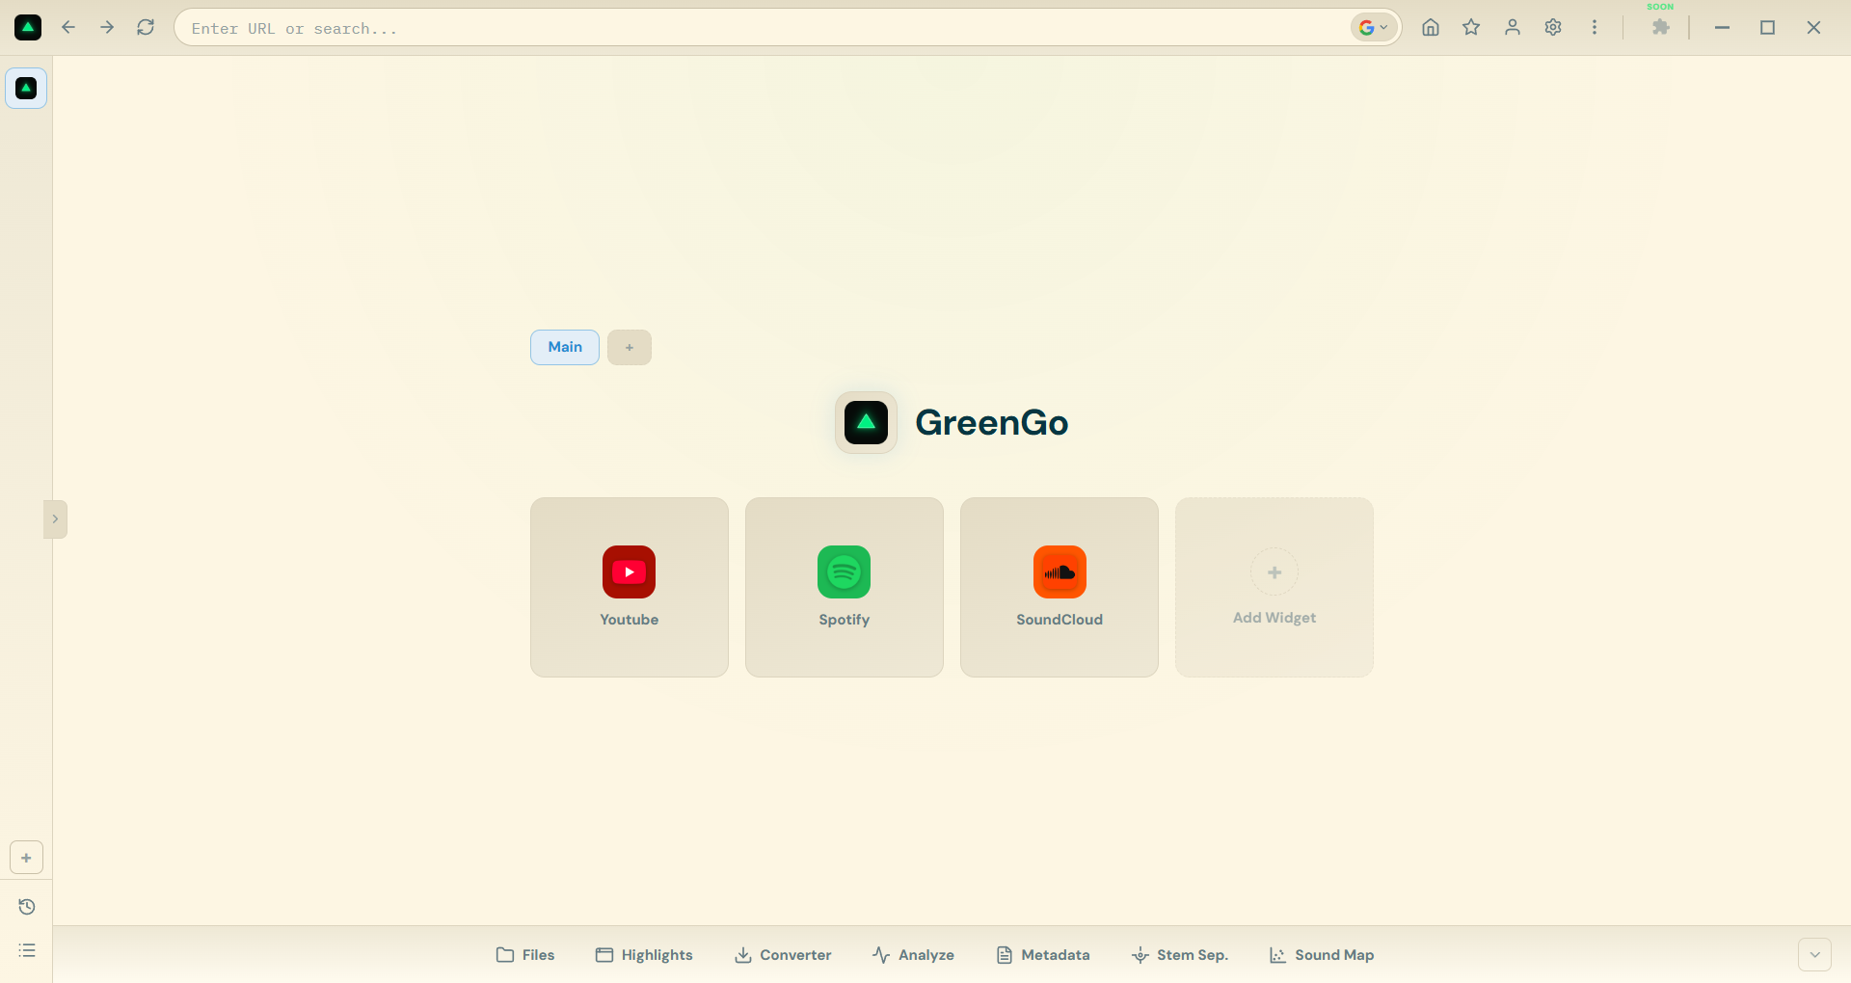1851x983 pixels.
Task: Add new sidebar tab with plus button
Action: pyautogui.click(x=26, y=858)
